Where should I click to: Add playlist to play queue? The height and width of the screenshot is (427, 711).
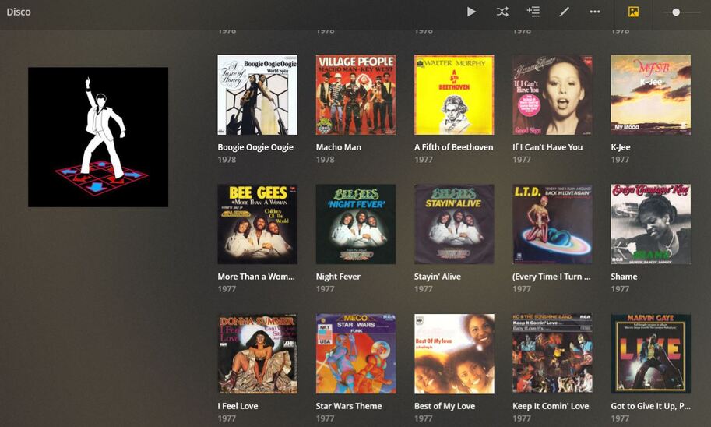point(533,12)
